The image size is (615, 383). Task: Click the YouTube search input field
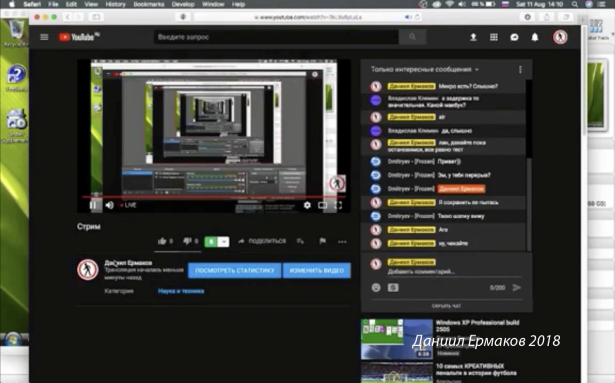pyautogui.click(x=276, y=37)
